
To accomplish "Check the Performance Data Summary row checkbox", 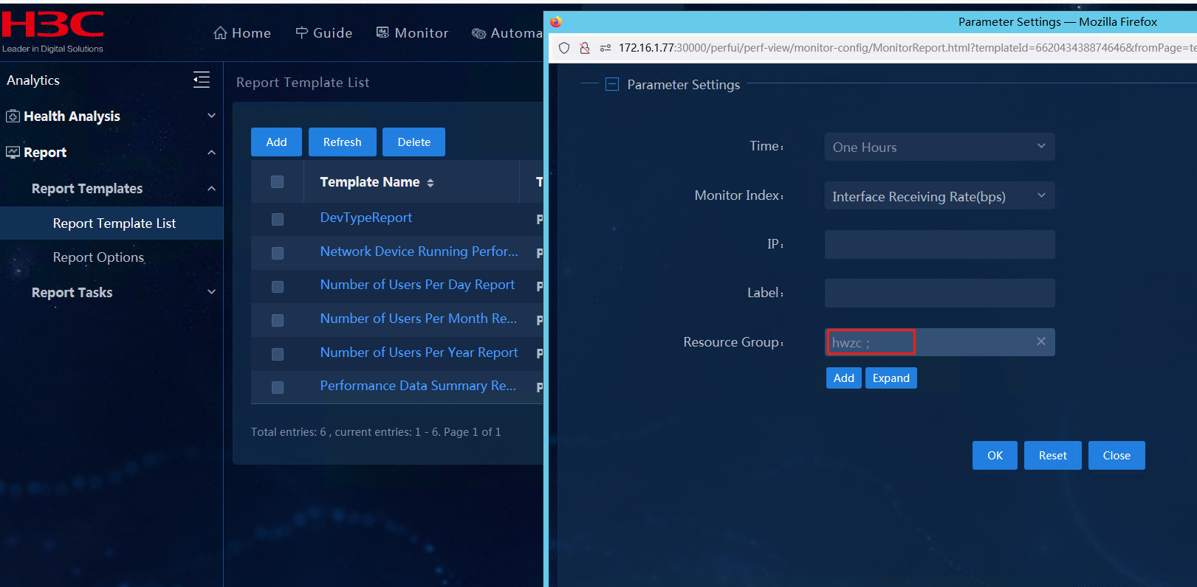I will point(278,387).
